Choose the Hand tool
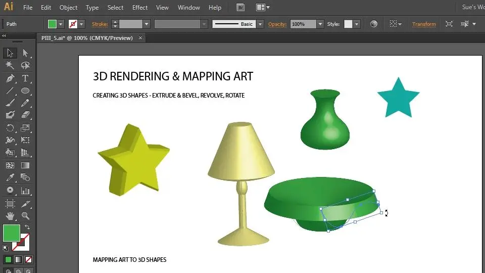The width and height of the screenshot is (485, 273). click(x=10, y=216)
